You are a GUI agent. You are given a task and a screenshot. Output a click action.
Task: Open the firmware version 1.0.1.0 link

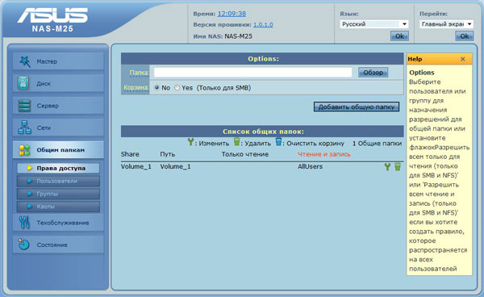coord(263,25)
